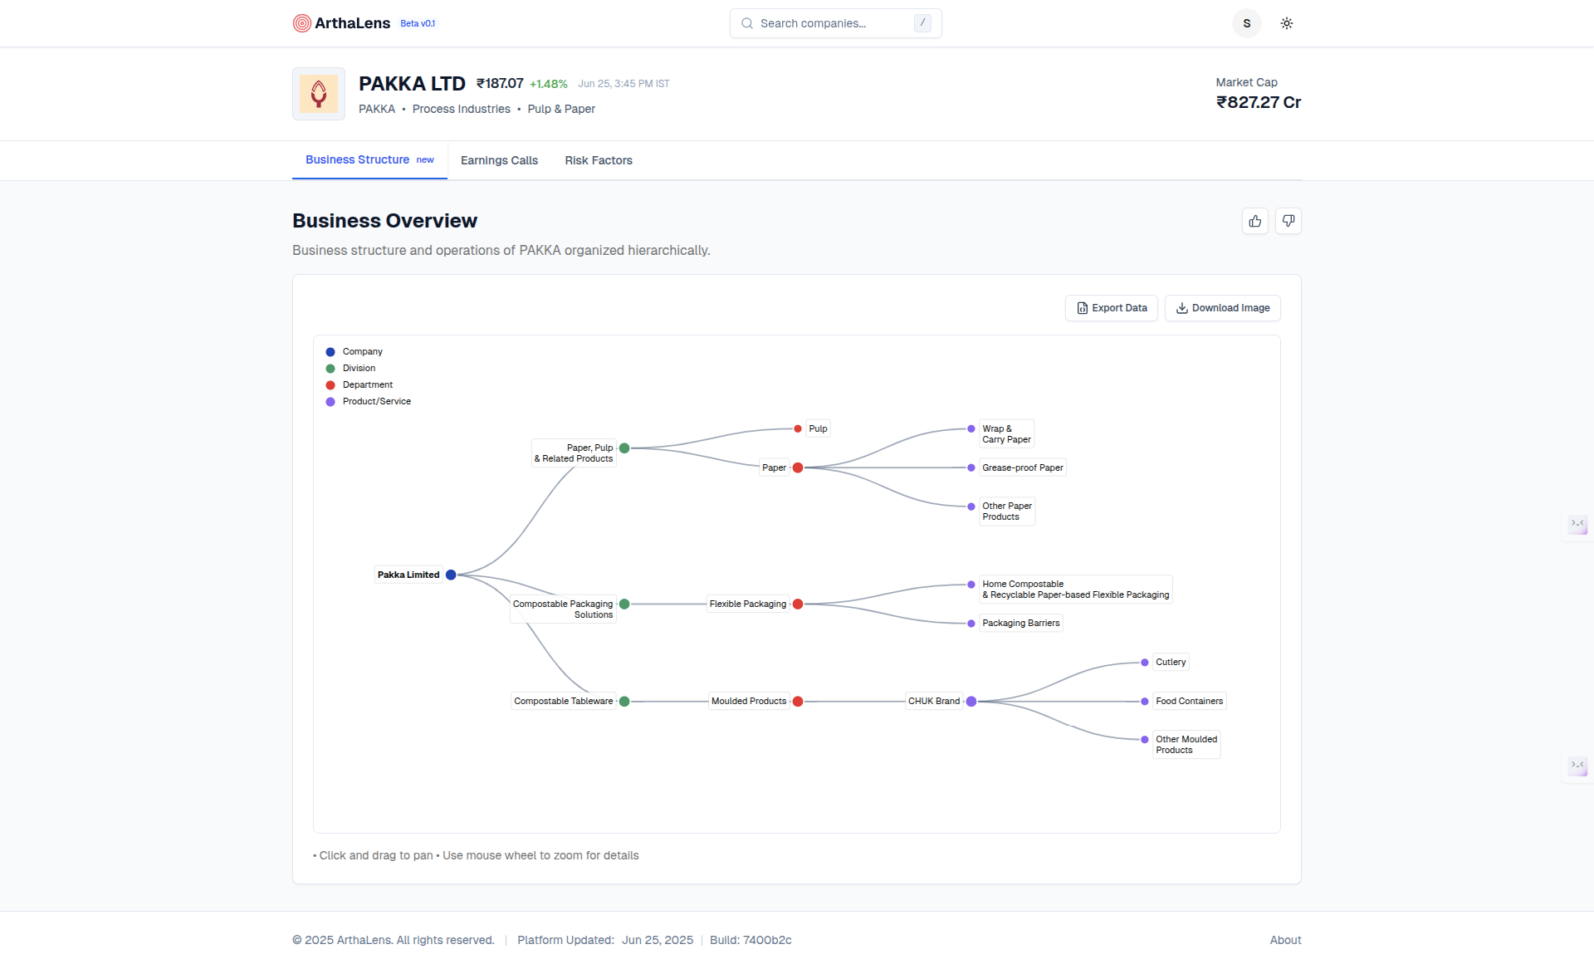Viewport: 1594px width, 969px height.
Task: Click the Pakka Limited company node dot
Action: [x=451, y=575]
